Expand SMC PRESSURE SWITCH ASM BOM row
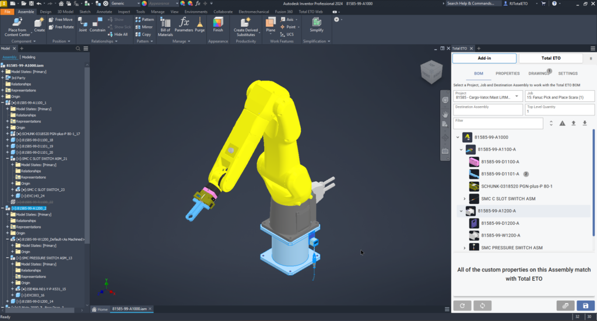This screenshot has width=597, height=321. 465,248
